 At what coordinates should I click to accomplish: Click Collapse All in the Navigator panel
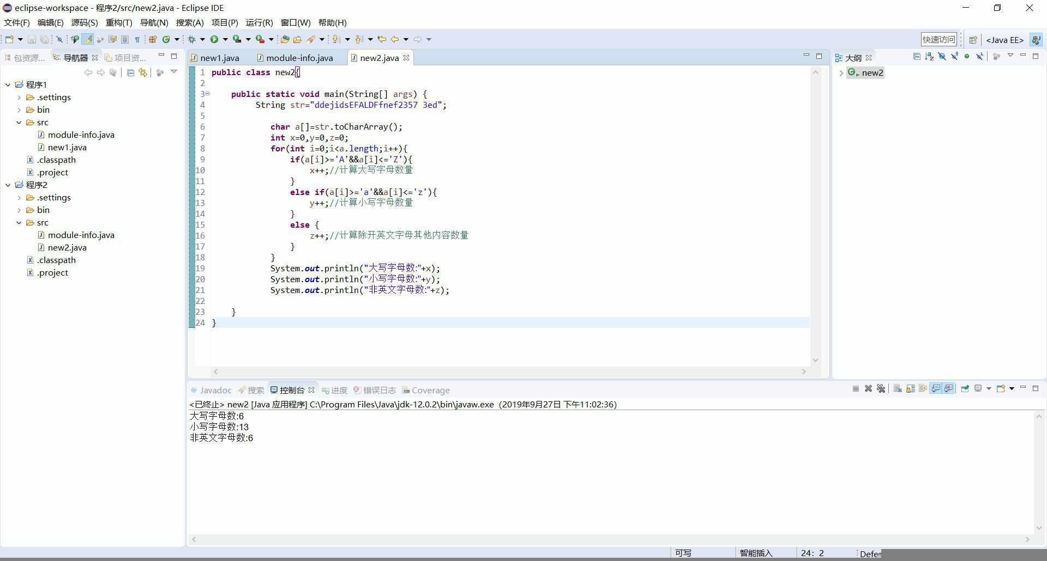130,72
